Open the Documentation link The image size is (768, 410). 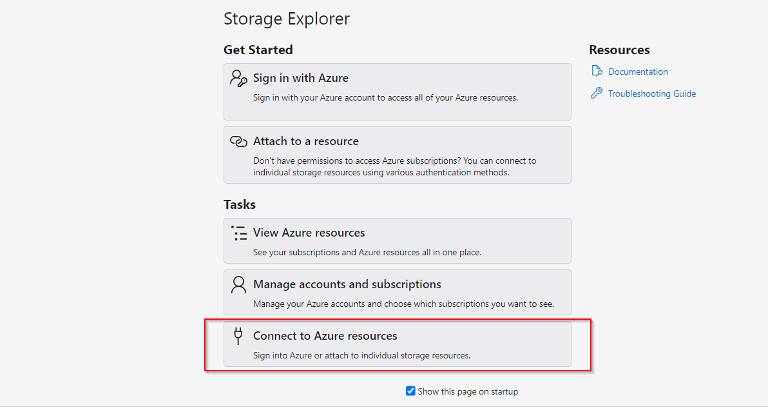[x=638, y=72]
